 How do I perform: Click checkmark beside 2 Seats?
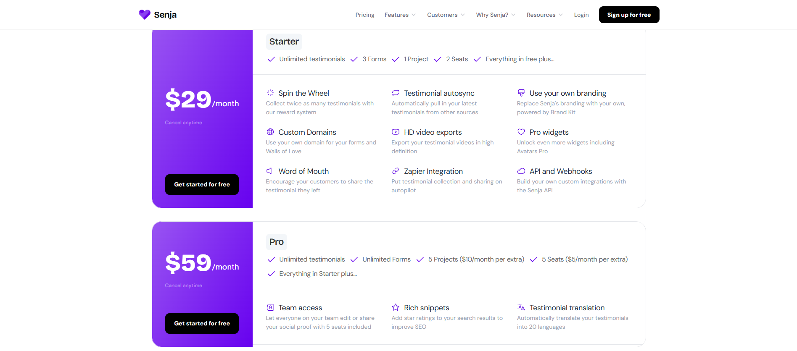[438, 59]
